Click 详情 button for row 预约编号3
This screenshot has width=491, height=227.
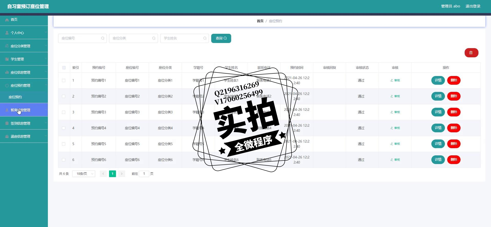click(438, 112)
